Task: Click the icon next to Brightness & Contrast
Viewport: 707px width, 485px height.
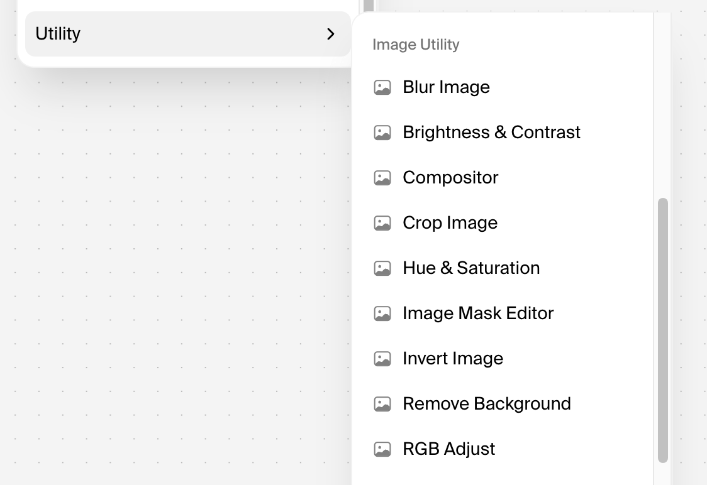Action: point(382,133)
